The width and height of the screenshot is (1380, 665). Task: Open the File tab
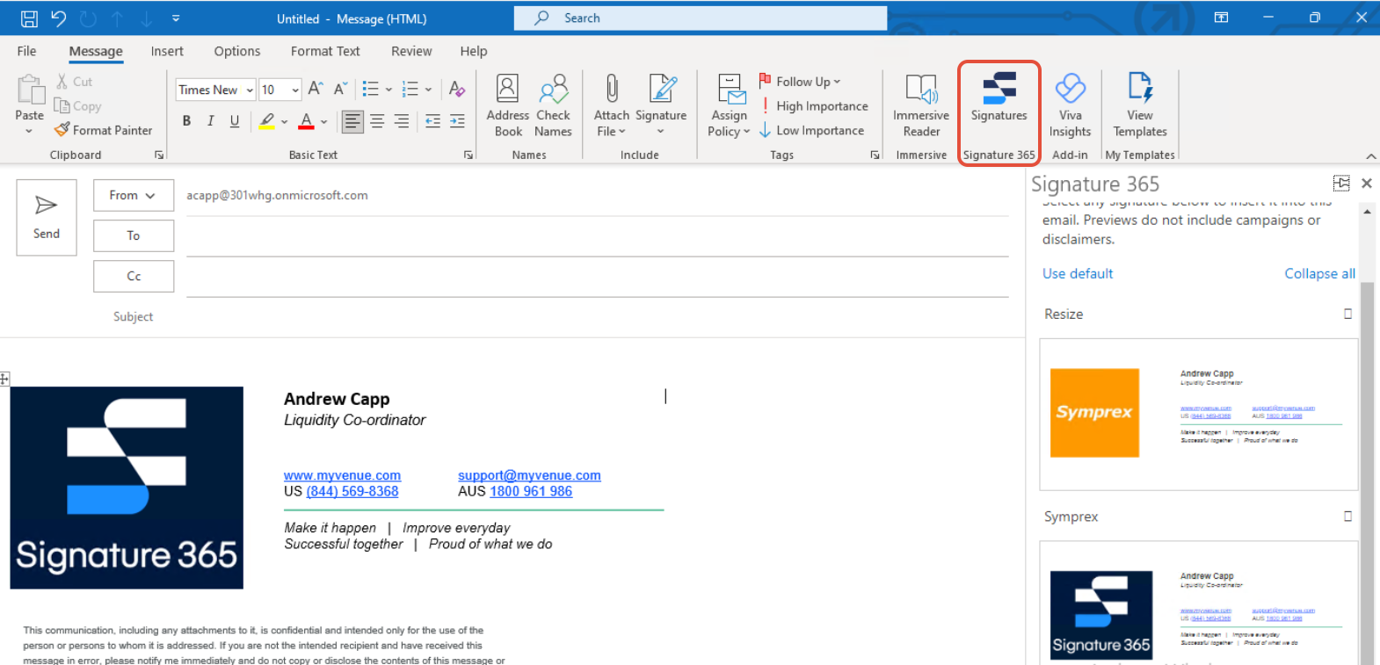(x=27, y=51)
